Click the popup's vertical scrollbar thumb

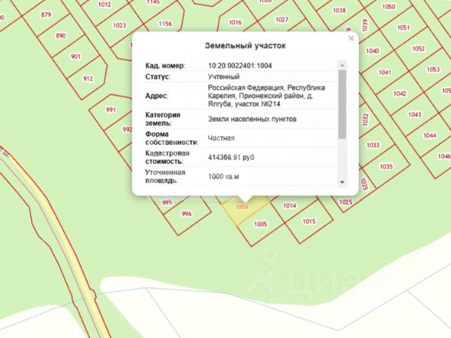(x=342, y=104)
